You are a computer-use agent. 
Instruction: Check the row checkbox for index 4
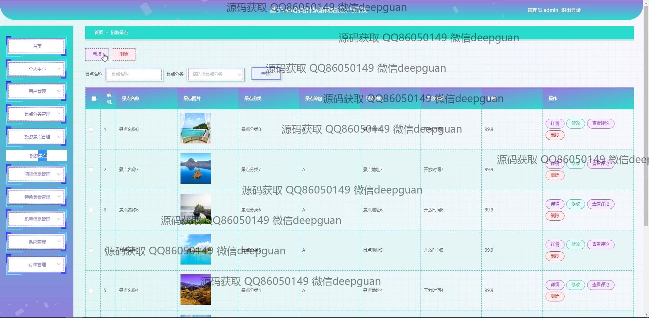pos(91,250)
